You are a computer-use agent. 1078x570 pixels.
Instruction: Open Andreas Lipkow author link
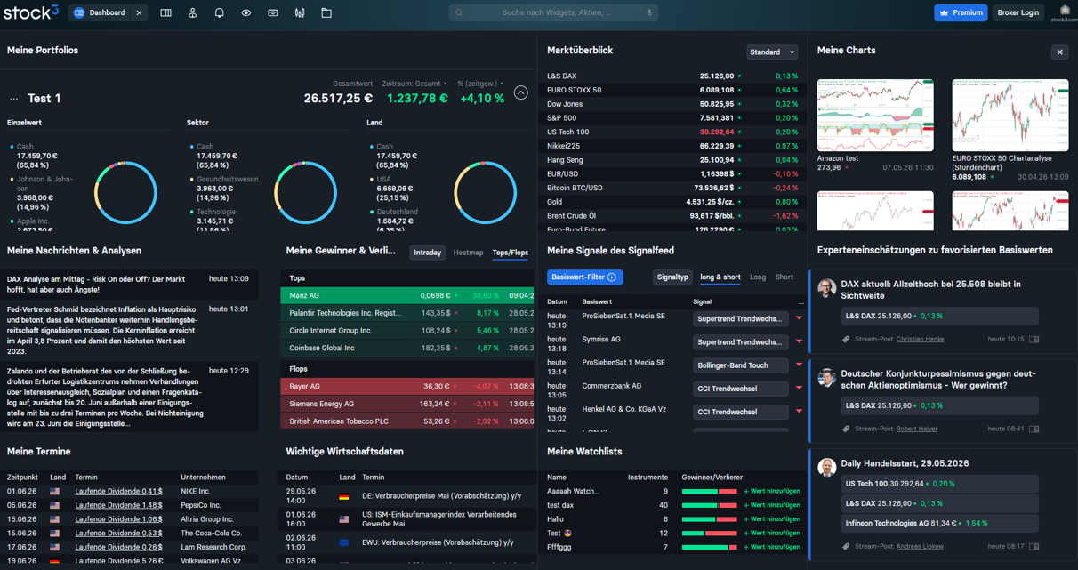tap(920, 547)
